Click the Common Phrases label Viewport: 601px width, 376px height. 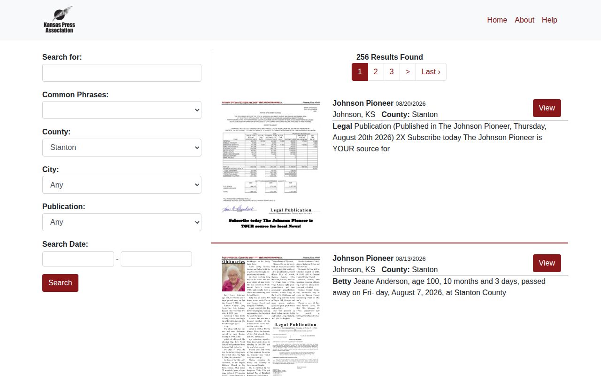click(75, 94)
